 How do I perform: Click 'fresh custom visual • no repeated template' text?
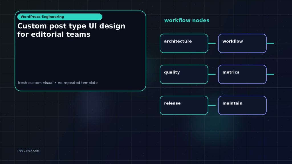click(58, 83)
